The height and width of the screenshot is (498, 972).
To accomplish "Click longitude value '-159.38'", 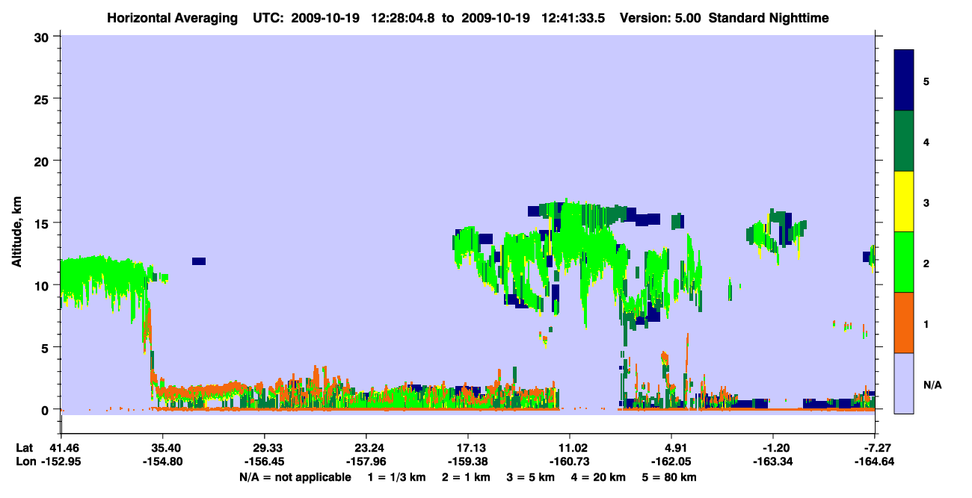I will (x=468, y=462).
